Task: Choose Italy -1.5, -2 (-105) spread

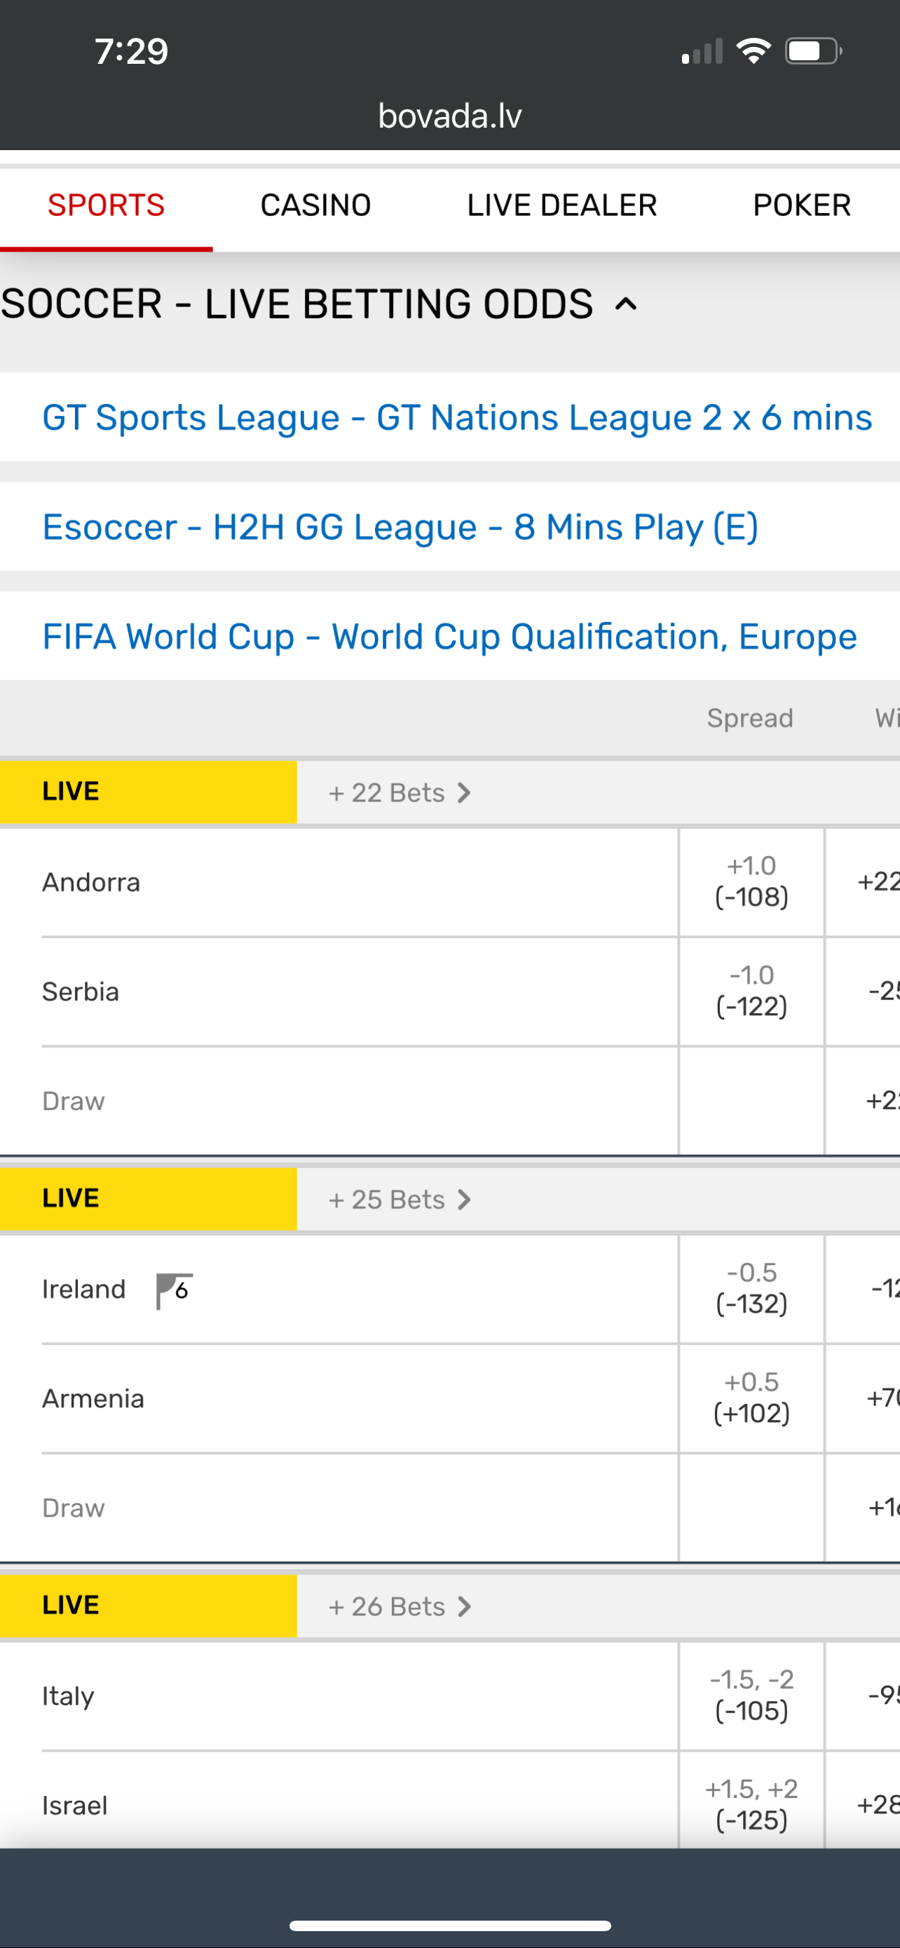Action: coord(751,1695)
